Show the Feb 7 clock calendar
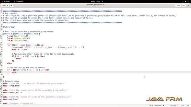This screenshot has height=107, width=191. 95,1
